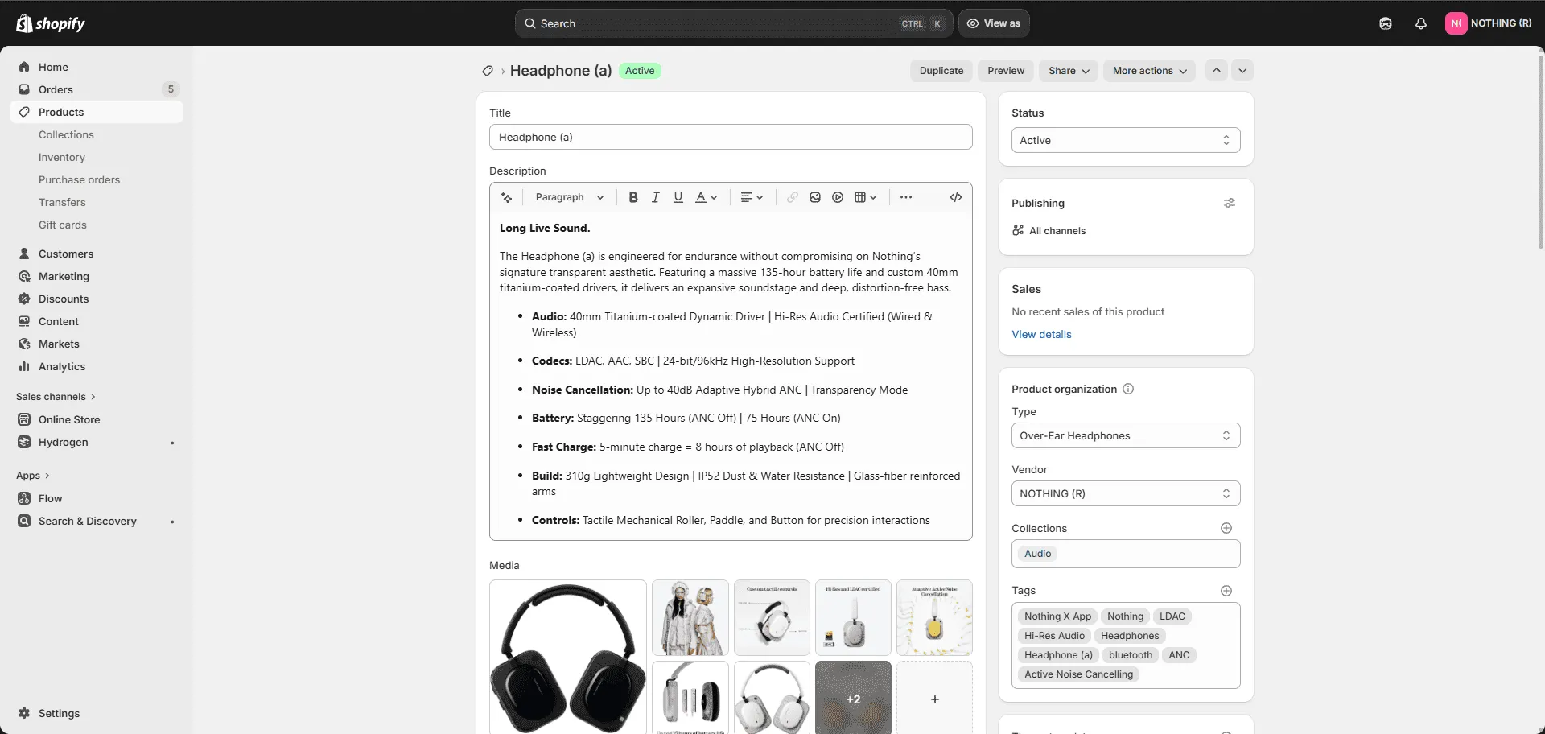Open Collections under Products
Viewport: 1545px width, 734px height.
click(x=66, y=134)
